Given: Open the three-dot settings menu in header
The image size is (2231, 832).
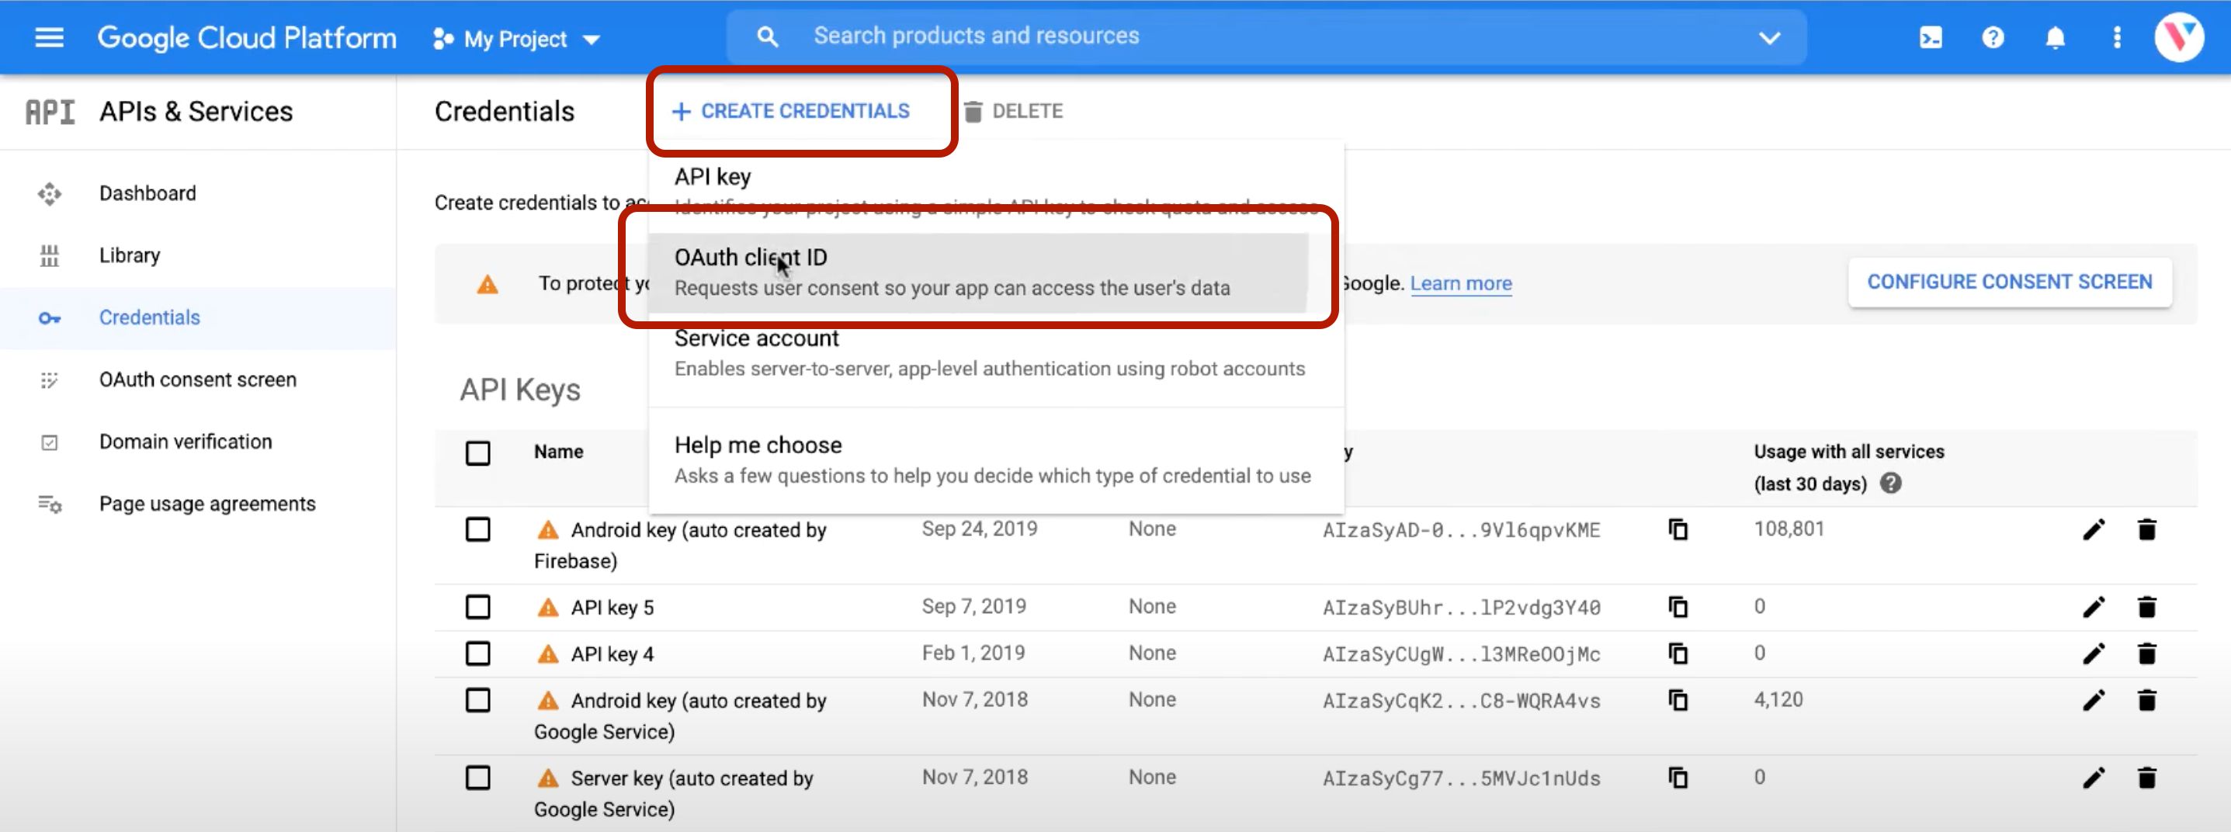Looking at the screenshot, I should pos(2117,37).
